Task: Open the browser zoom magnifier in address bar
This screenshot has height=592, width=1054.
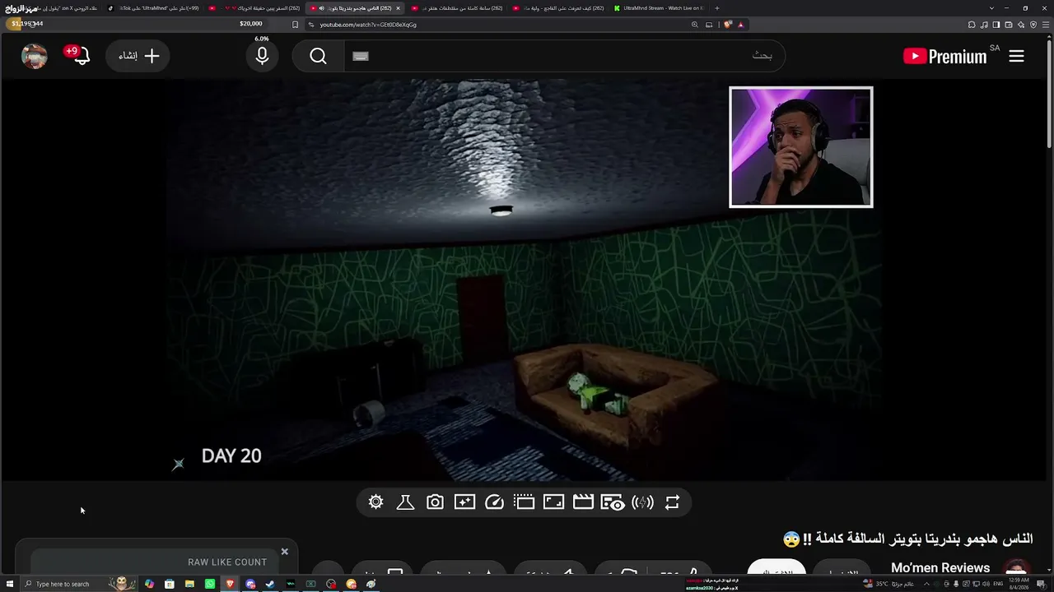Action: (695, 25)
